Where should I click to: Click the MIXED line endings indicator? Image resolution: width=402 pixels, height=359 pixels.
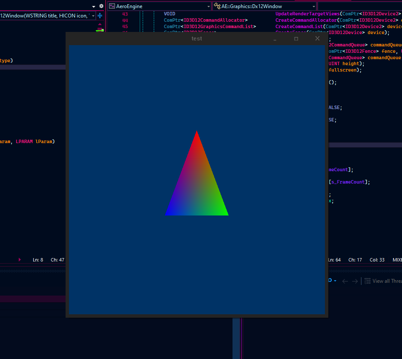(x=397, y=260)
